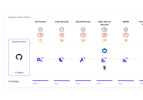Click the Source Control box
This screenshot has height=100, width=143.
point(19,57)
